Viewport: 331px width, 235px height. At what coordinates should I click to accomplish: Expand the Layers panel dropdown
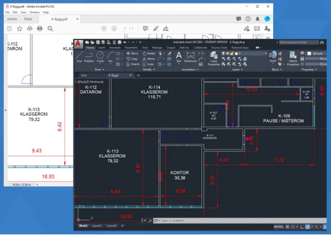[237, 69]
